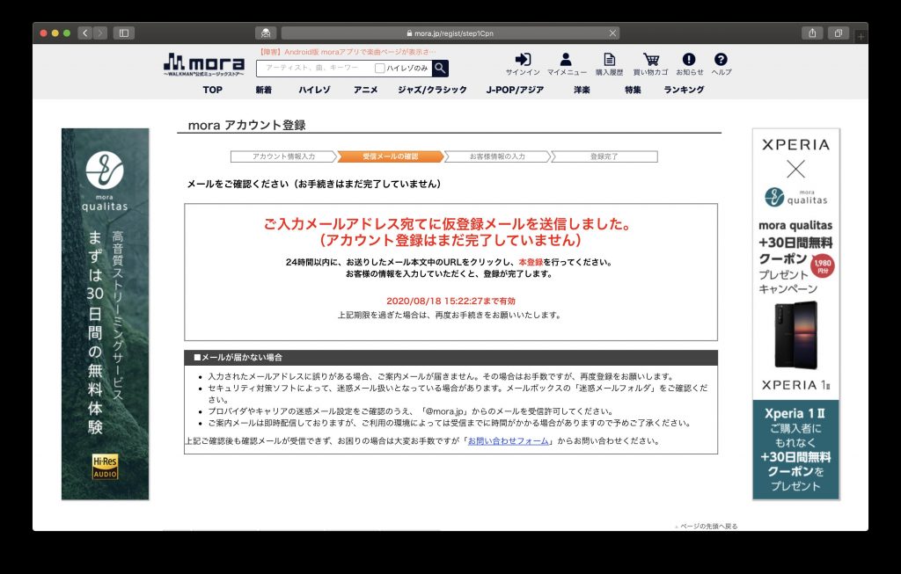Open the Safari share button
The image size is (901, 574).
812,33
